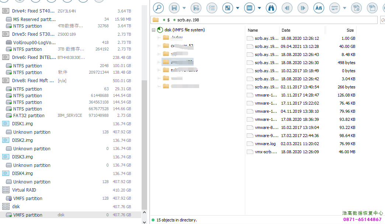
Task: Select the vmware.log file
Action: click(265, 144)
